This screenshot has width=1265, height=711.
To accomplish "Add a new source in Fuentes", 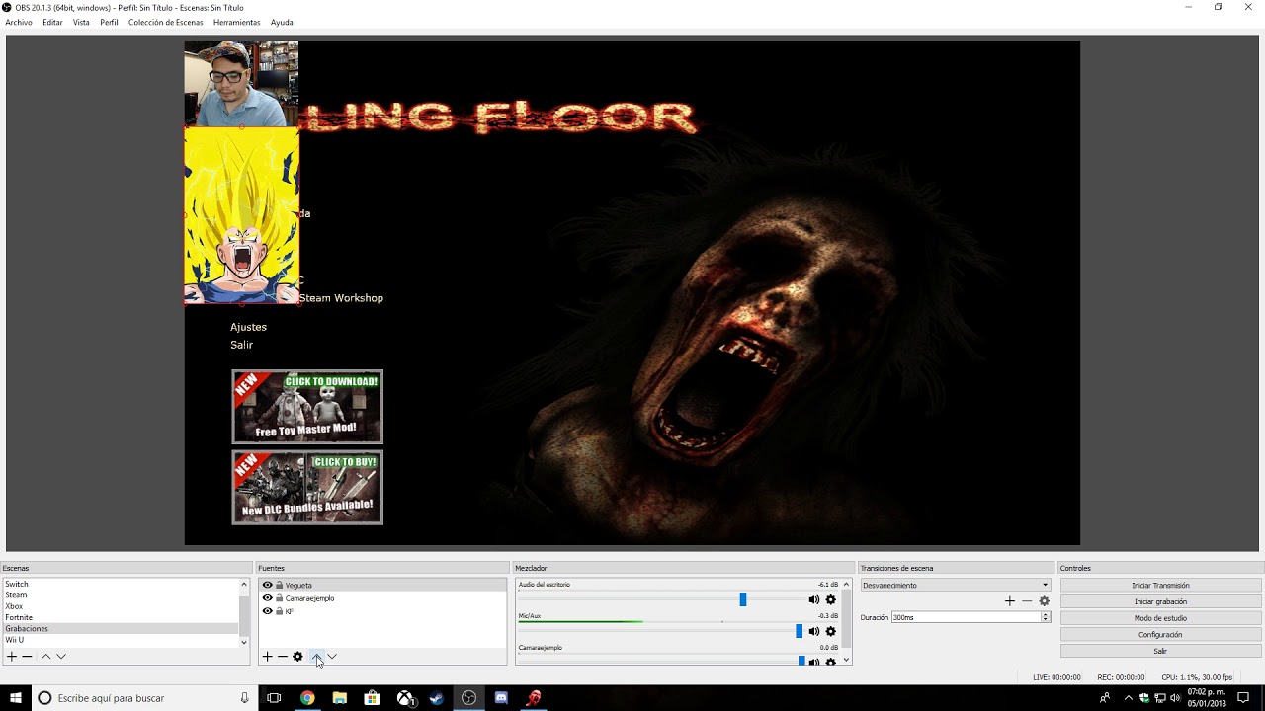I will pos(267,657).
